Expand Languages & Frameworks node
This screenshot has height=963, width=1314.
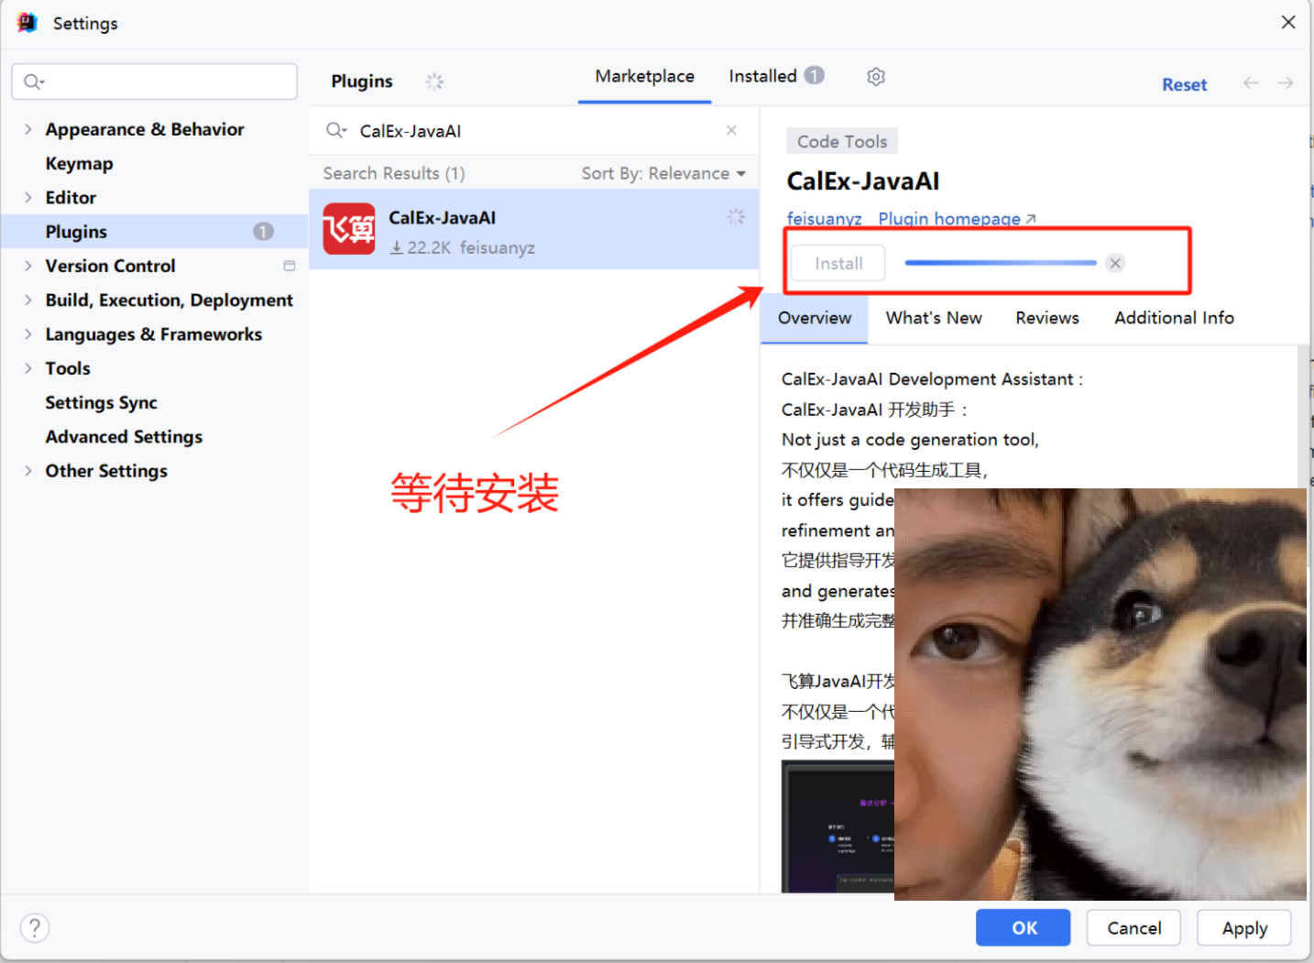(27, 334)
